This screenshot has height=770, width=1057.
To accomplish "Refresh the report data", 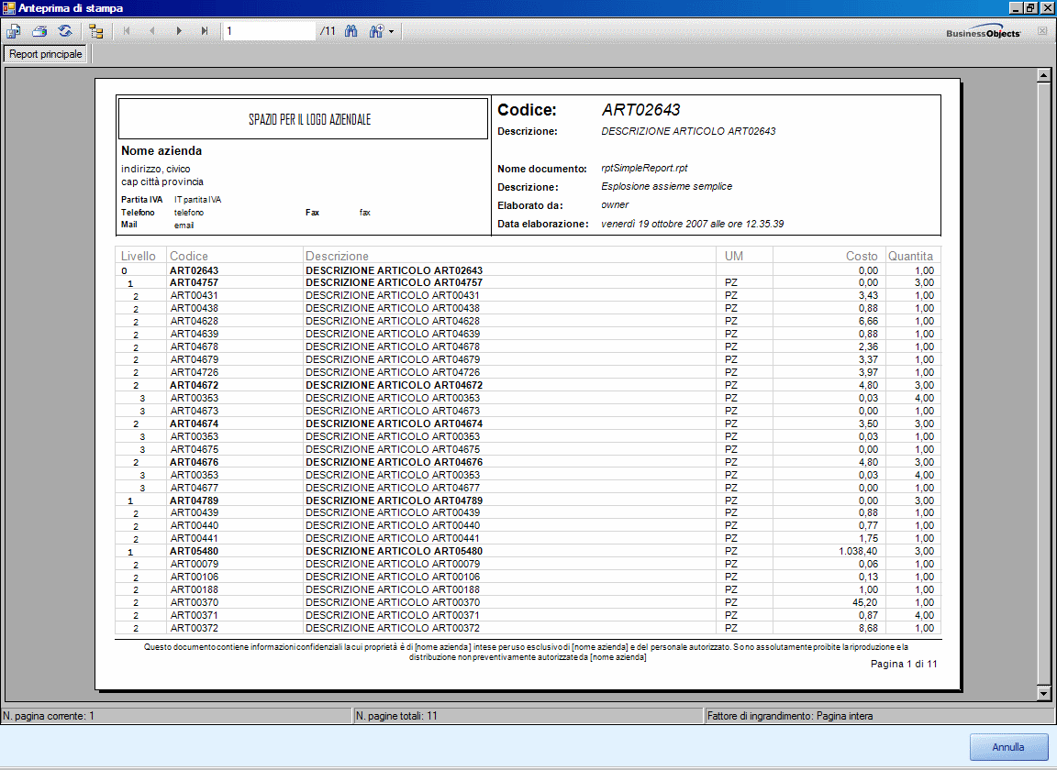I will (65, 31).
